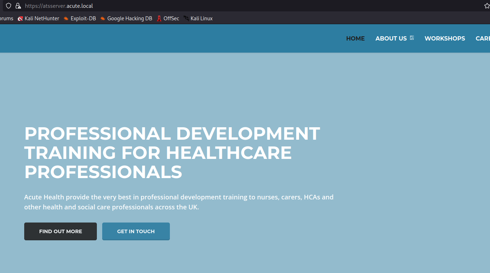The width and height of the screenshot is (490, 273).
Task: Click the tracking protection shield icon
Action: point(9,6)
